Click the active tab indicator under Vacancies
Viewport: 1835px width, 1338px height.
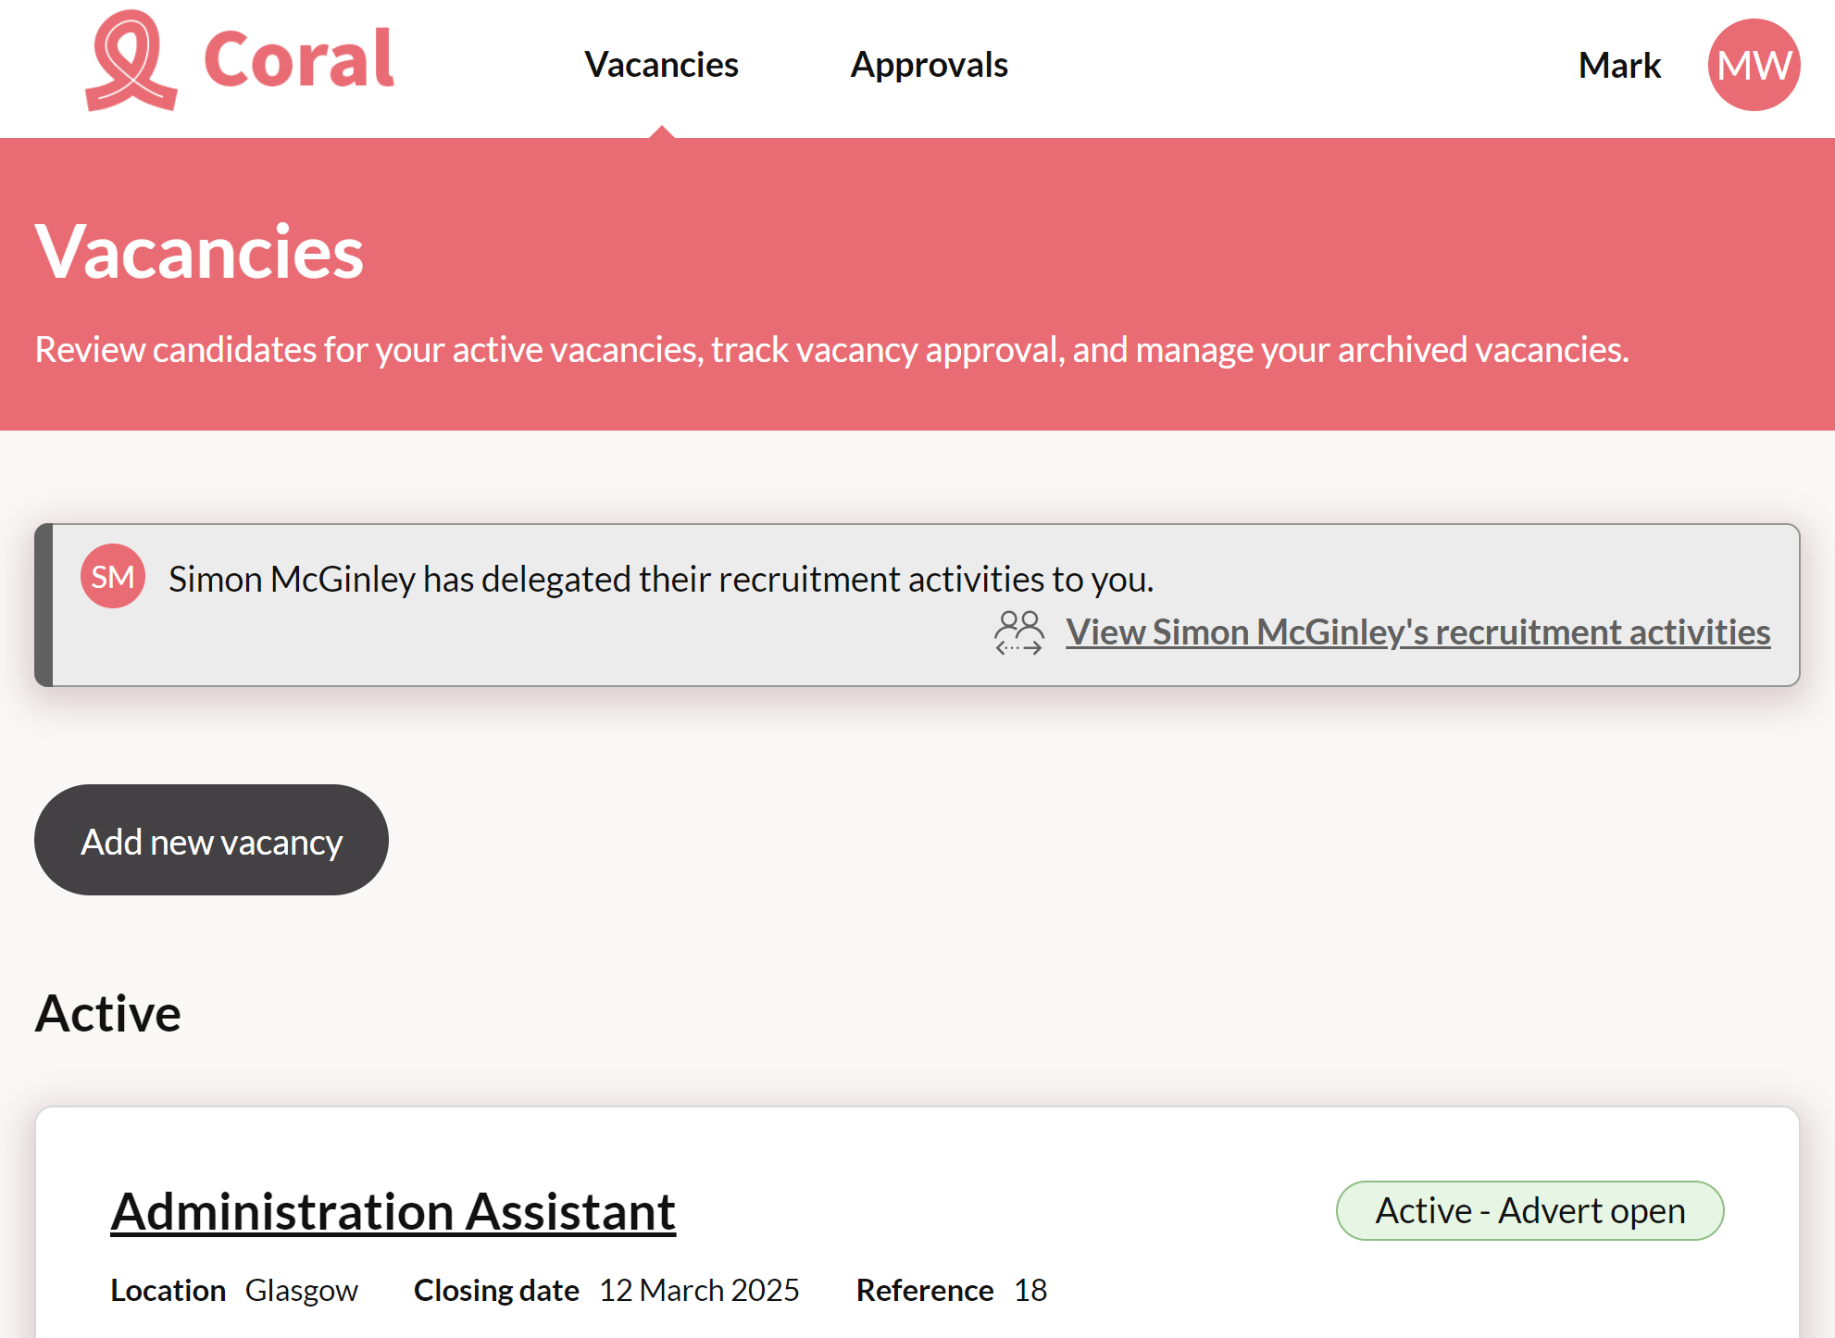[x=661, y=131]
